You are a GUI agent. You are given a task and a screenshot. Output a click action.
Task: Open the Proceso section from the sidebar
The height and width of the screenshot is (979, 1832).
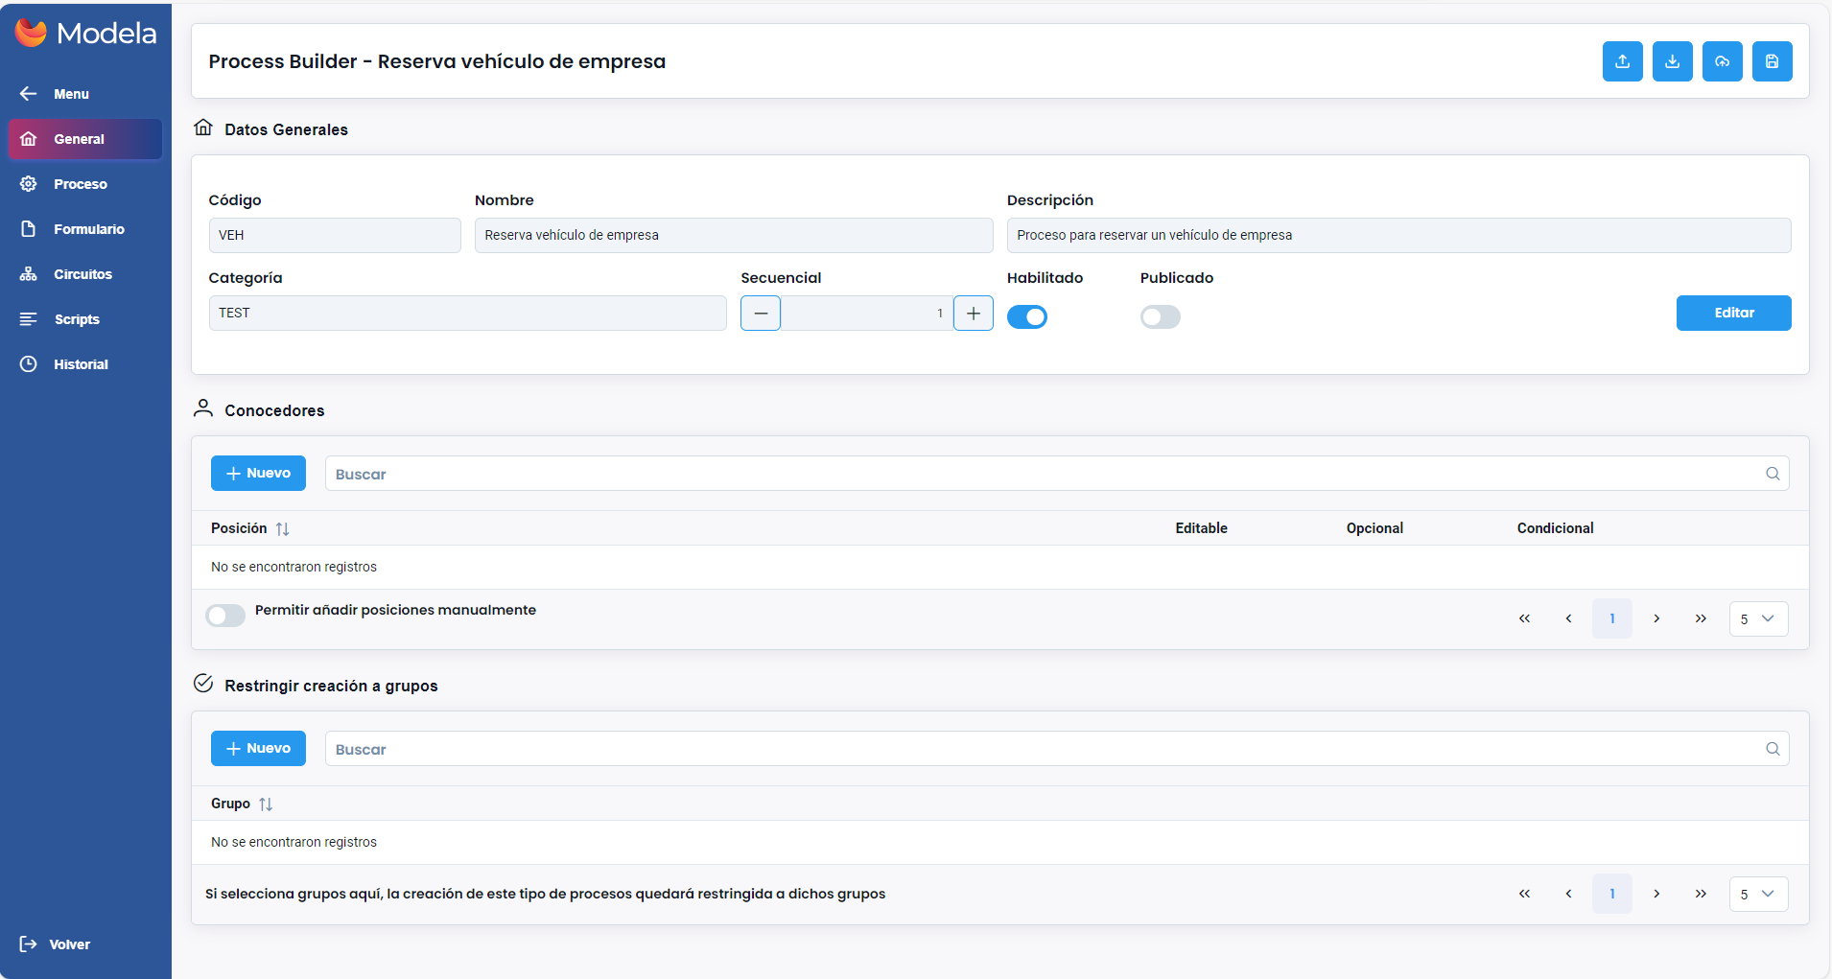81,183
